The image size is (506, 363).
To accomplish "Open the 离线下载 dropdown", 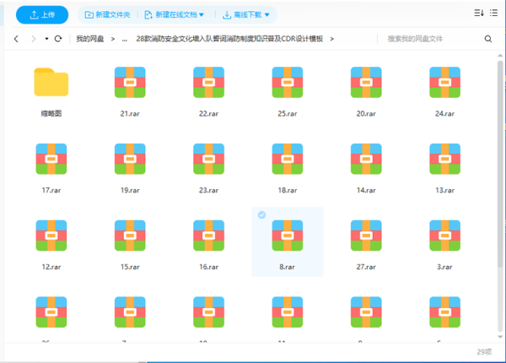I will (246, 15).
